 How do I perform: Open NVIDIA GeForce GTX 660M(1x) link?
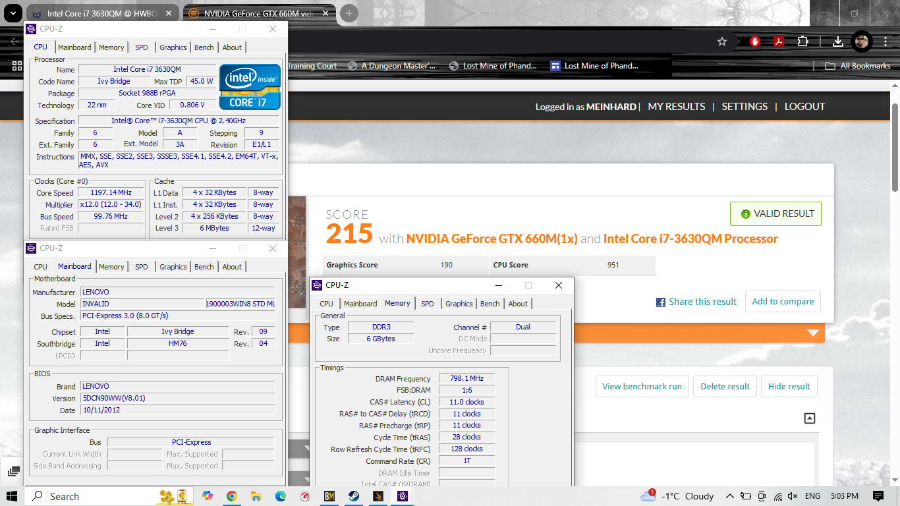coord(492,239)
